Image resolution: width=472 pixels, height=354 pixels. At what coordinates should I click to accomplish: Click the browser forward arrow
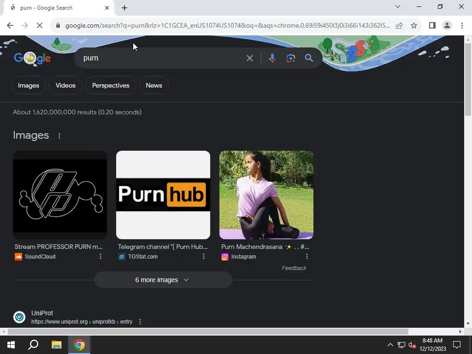[25, 26]
